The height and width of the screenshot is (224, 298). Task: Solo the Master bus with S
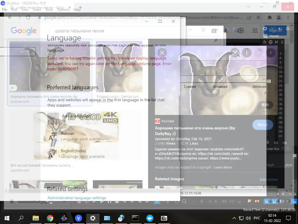tap(282, 42)
